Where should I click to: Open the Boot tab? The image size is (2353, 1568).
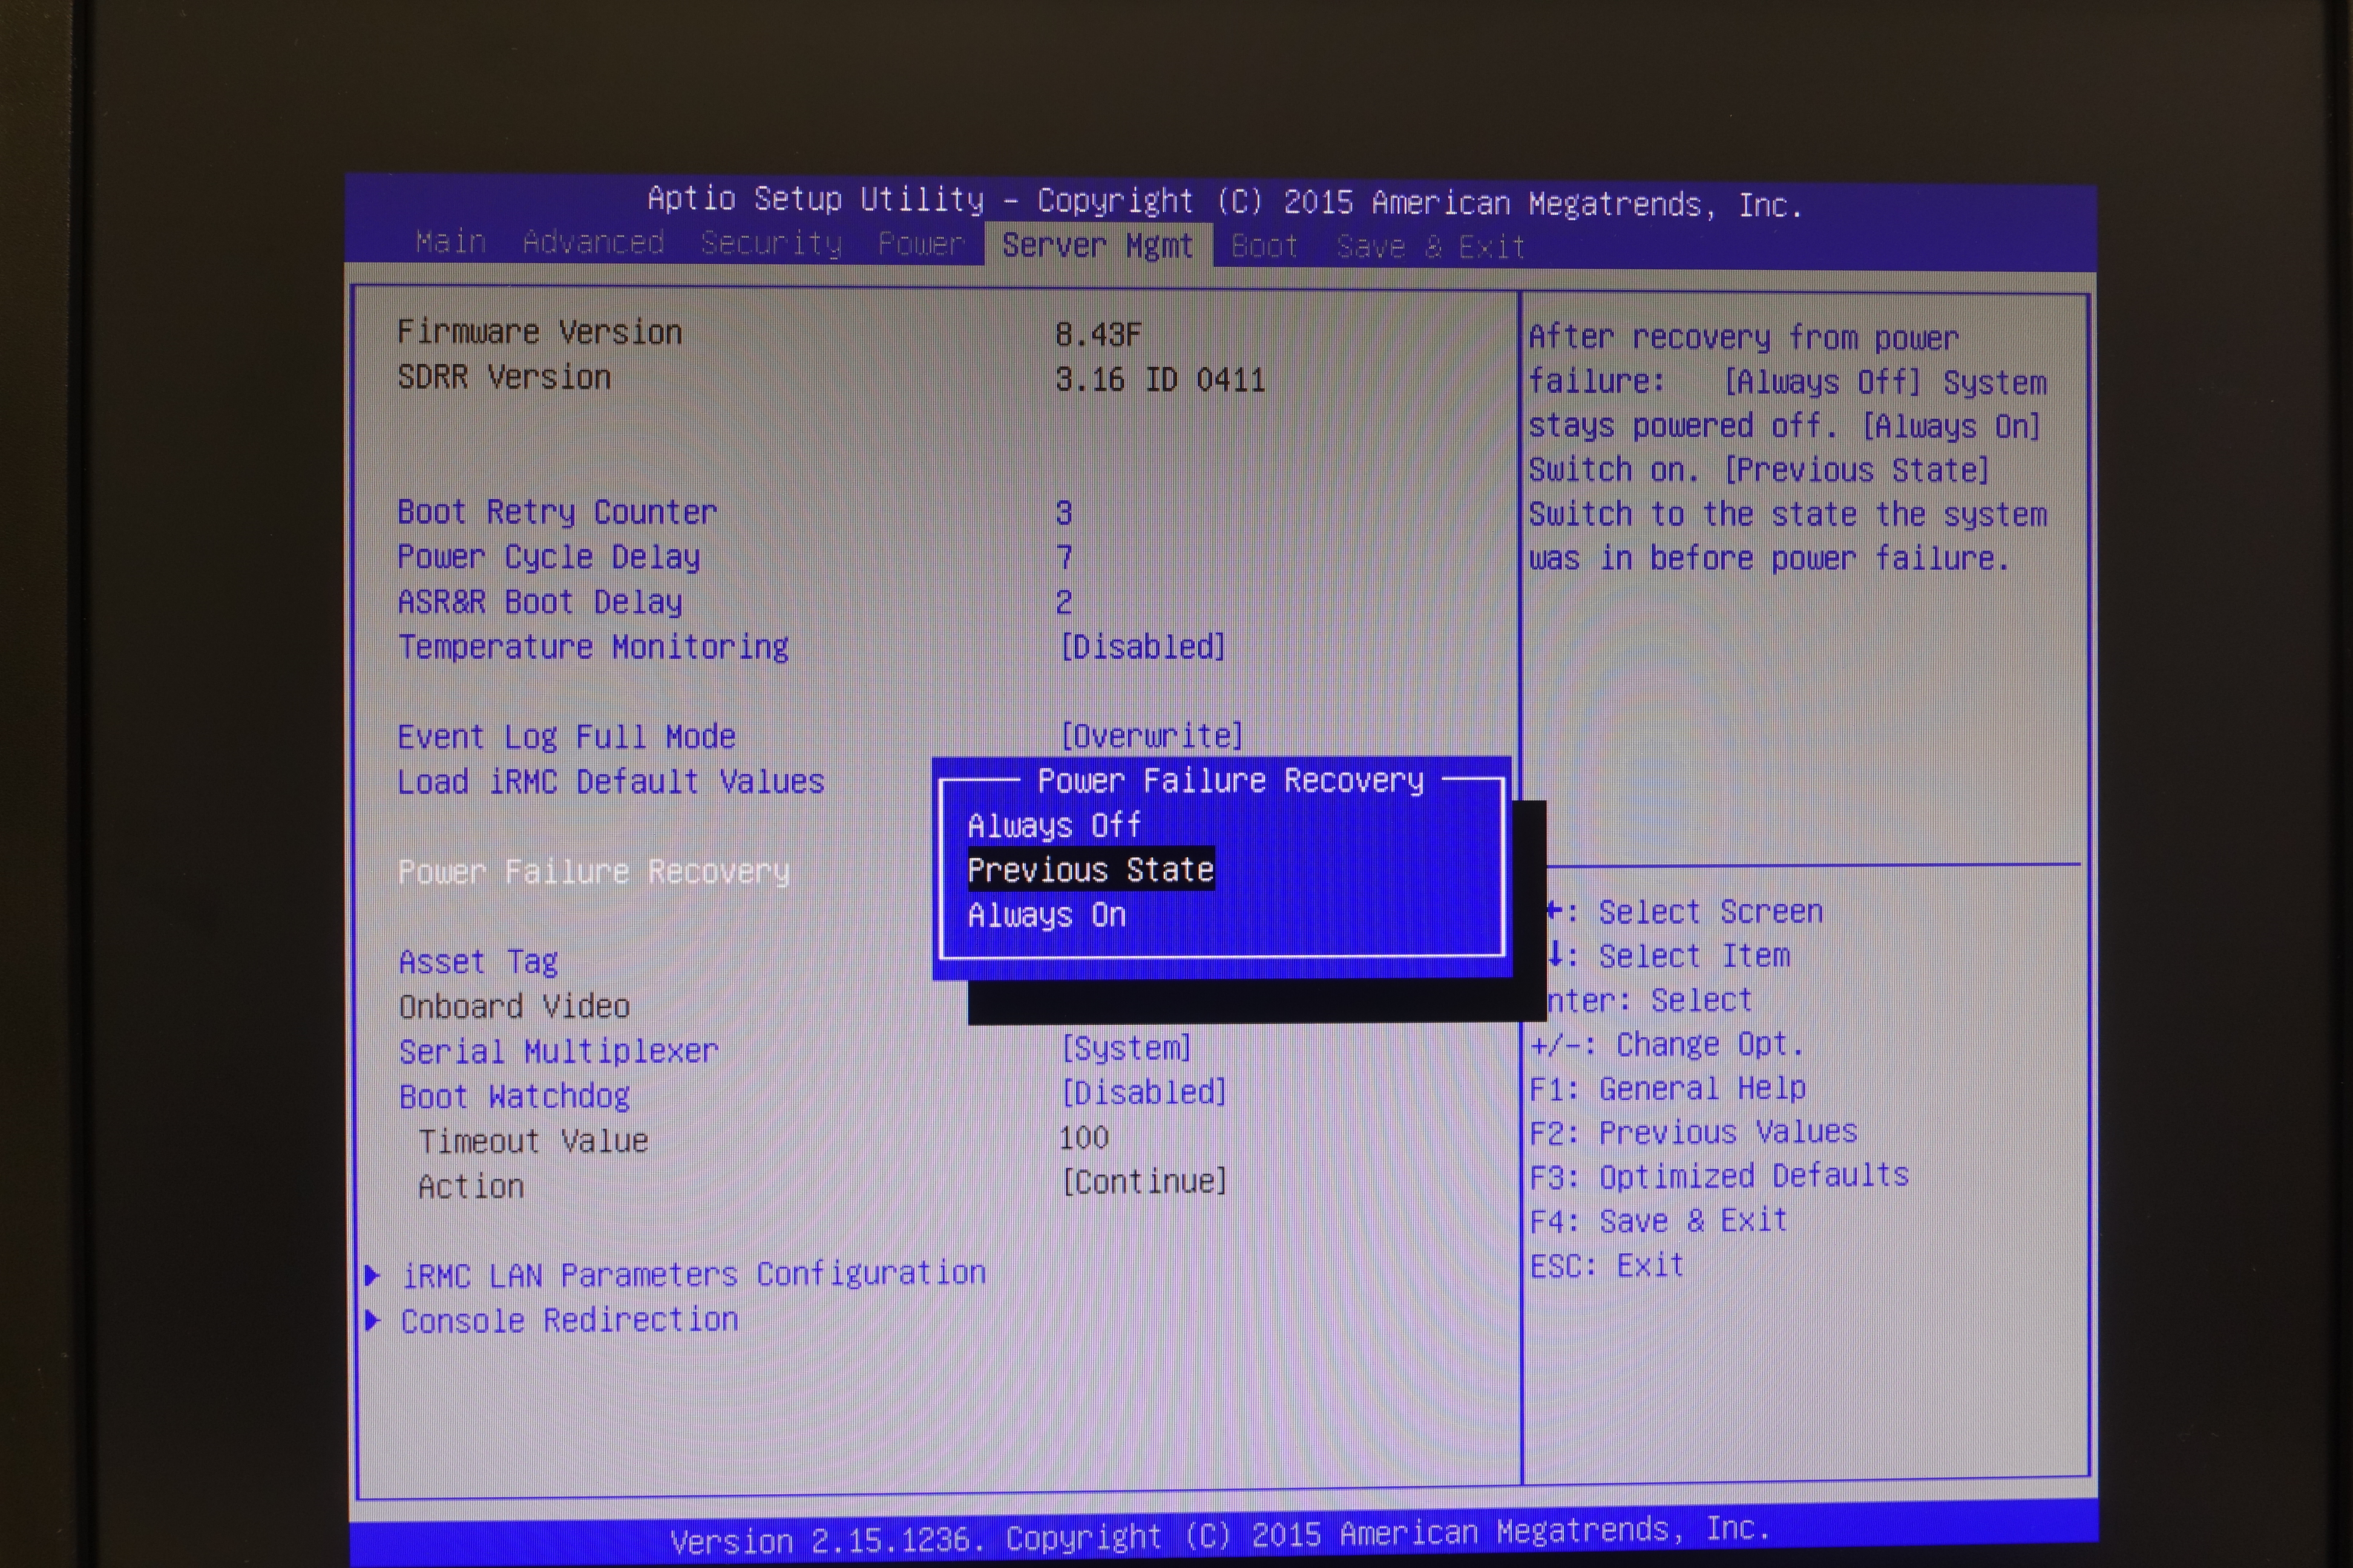tap(1264, 247)
